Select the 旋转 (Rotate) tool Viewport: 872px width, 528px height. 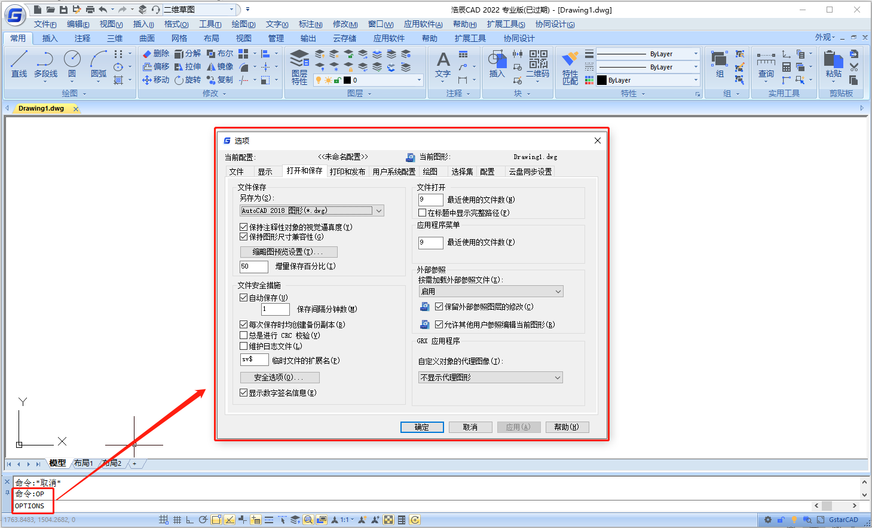click(x=188, y=80)
